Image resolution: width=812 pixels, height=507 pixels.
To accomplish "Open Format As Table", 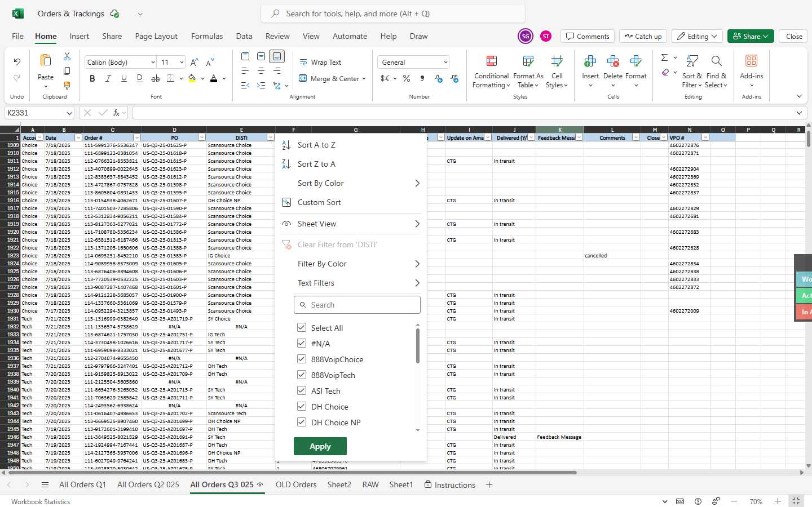I will pyautogui.click(x=528, y=72).
